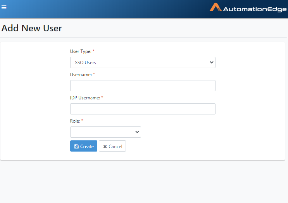
Task: Click the orange AutomationEdge logo mark
Action: pos(216,7)
